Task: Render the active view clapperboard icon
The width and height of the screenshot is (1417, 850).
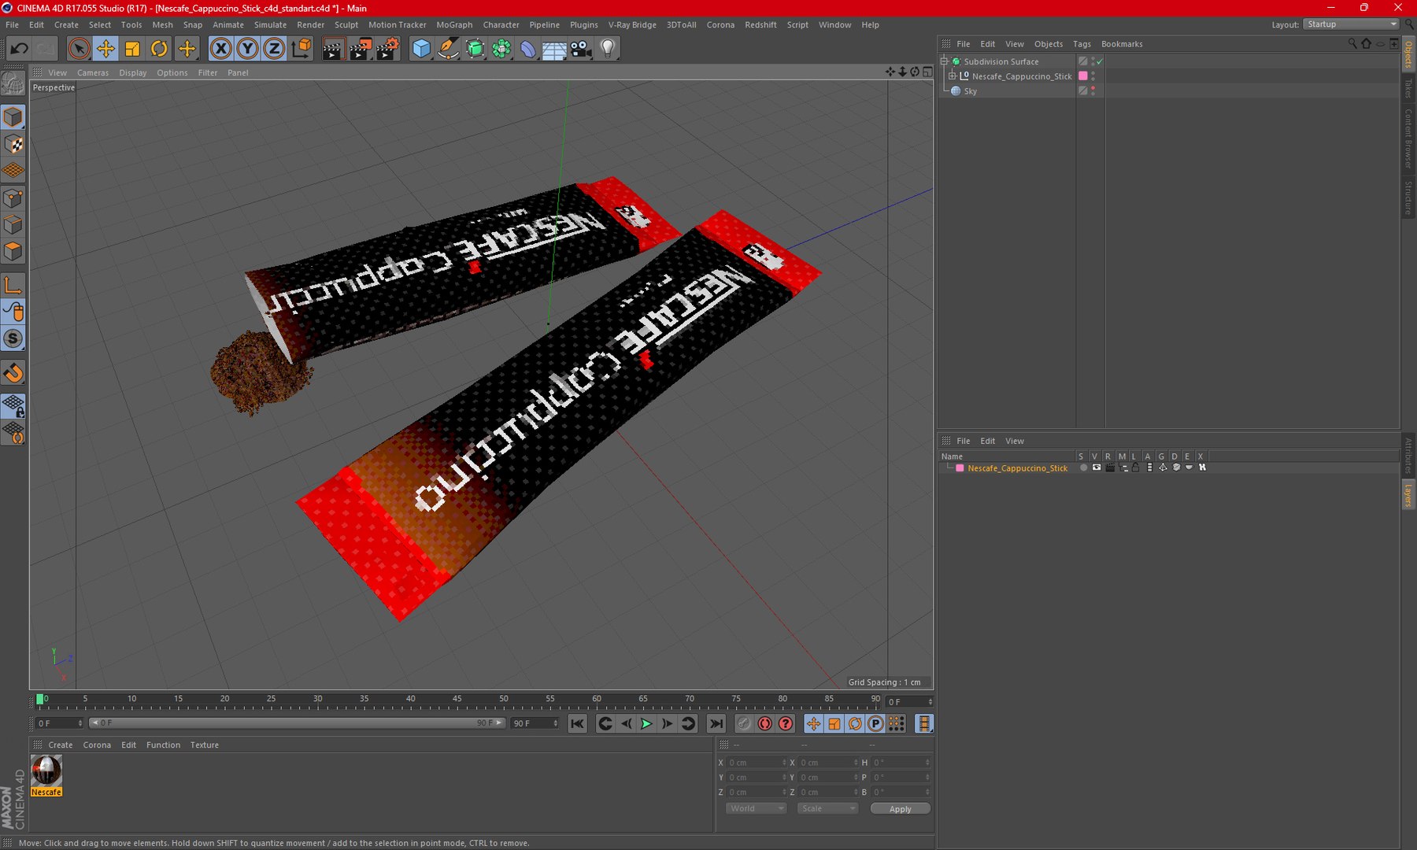Action: tap(333, 49)
